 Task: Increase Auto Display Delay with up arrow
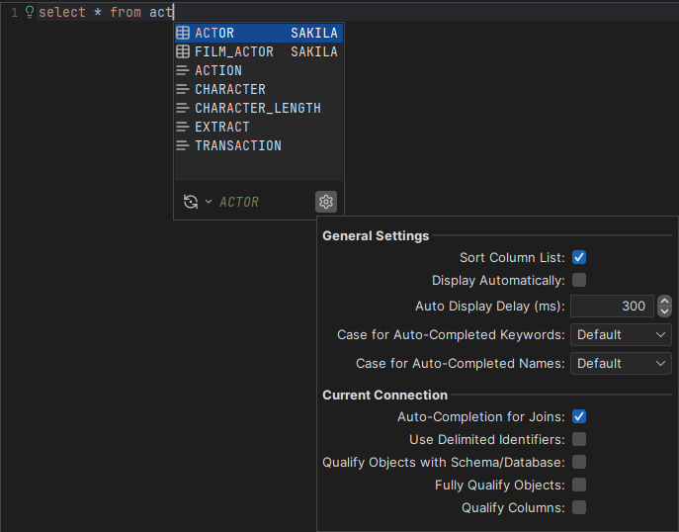point(665,301)
